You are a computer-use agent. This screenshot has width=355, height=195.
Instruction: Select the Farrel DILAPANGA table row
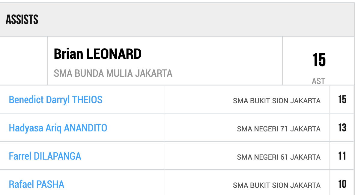coord(177,156)
